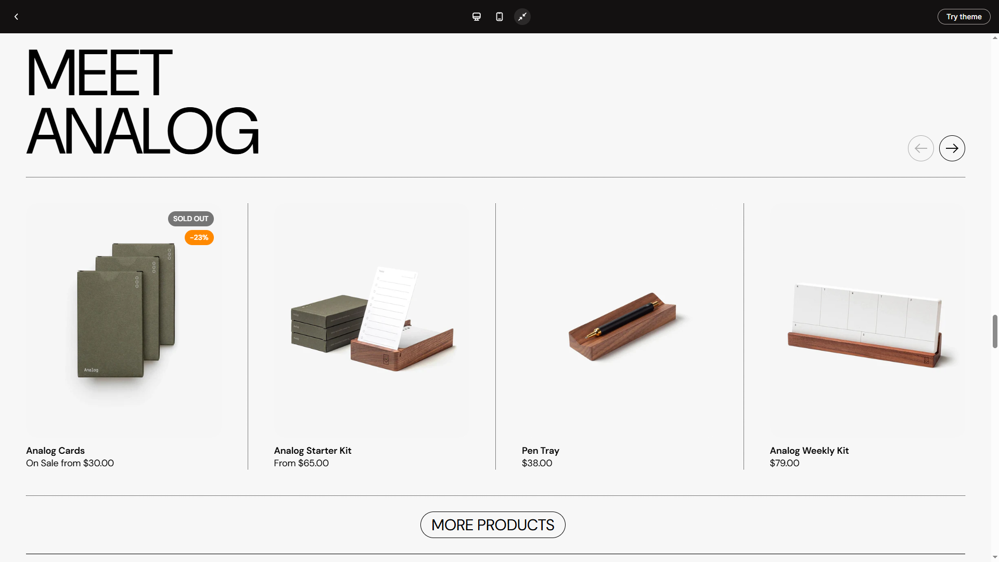999x562 pixels.
Task: Click the scrollbar down arrow
Action: [995, 557]
